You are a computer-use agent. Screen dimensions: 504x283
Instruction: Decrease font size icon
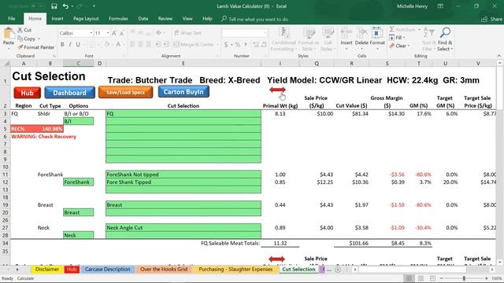click(122, 33)
